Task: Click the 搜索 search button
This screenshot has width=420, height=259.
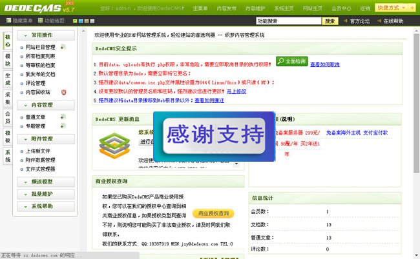Action: 330,21
